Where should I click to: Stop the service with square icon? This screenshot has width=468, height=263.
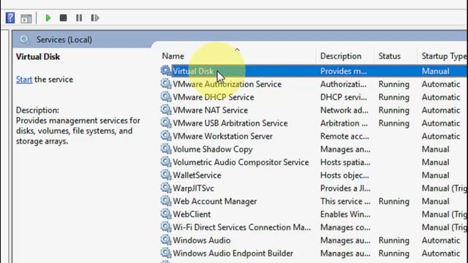point(64,18)
